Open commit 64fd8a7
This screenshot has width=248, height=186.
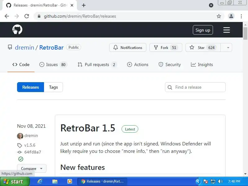[x=33, y=152]
